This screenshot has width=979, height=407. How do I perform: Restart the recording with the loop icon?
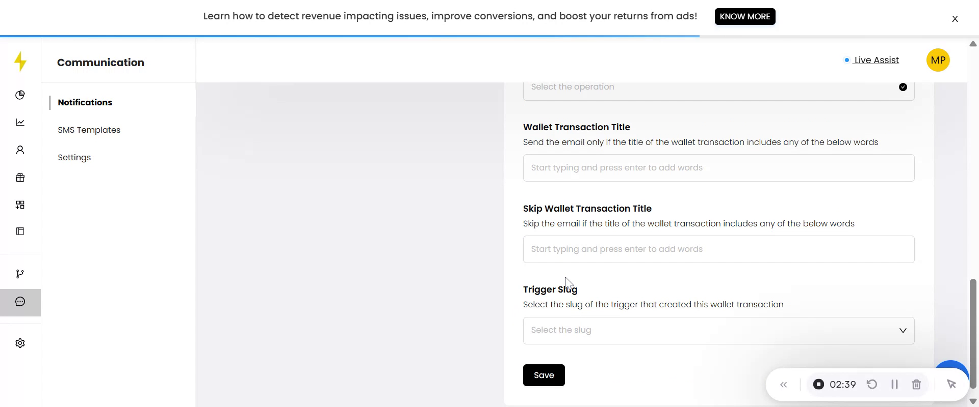[872, 384]
